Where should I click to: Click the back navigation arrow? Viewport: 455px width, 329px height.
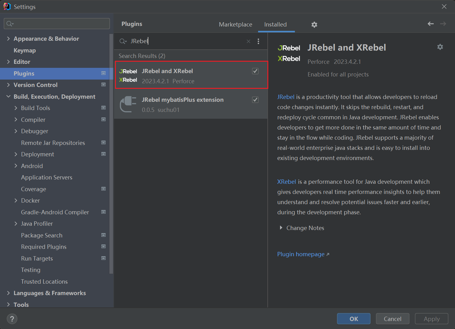tap(430, 24)
